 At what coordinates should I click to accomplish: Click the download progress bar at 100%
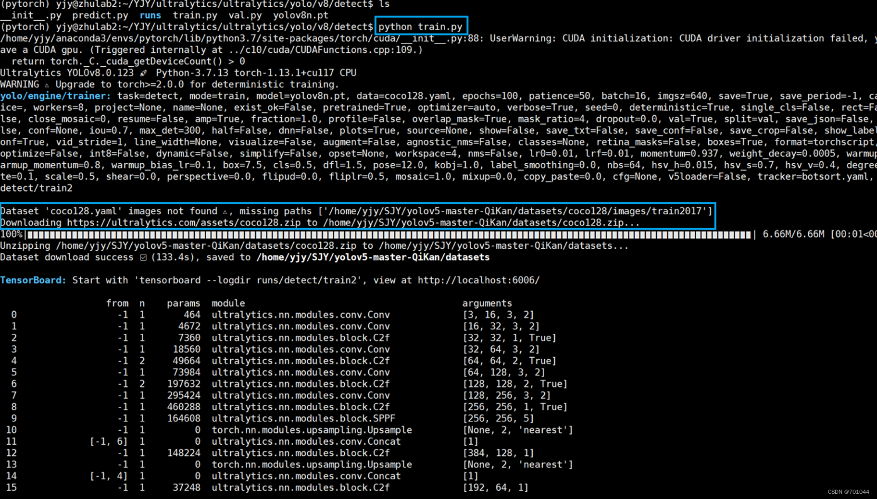point(389,234)
